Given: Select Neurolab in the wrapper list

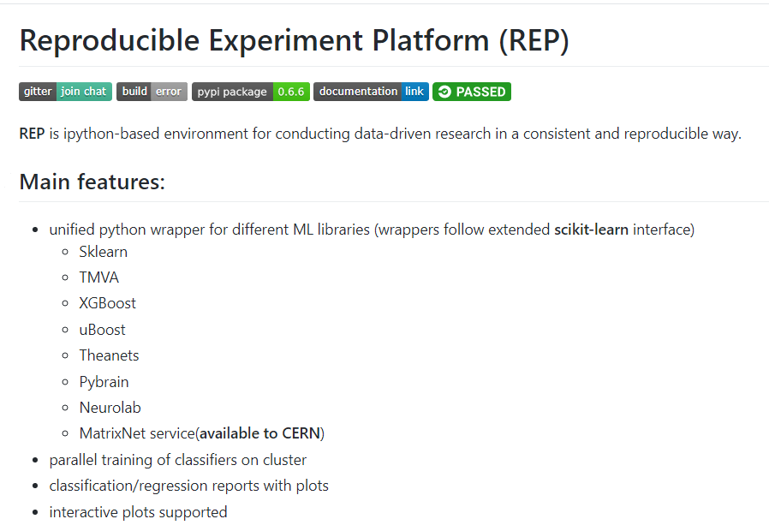Looking at the screenshot, I should point(110,408).
